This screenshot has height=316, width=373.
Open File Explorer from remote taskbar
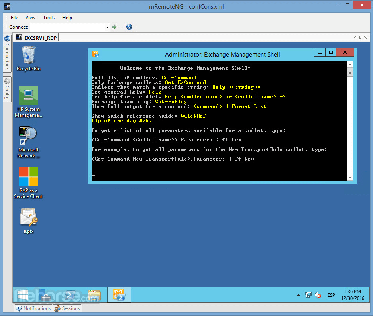point(94,295)
